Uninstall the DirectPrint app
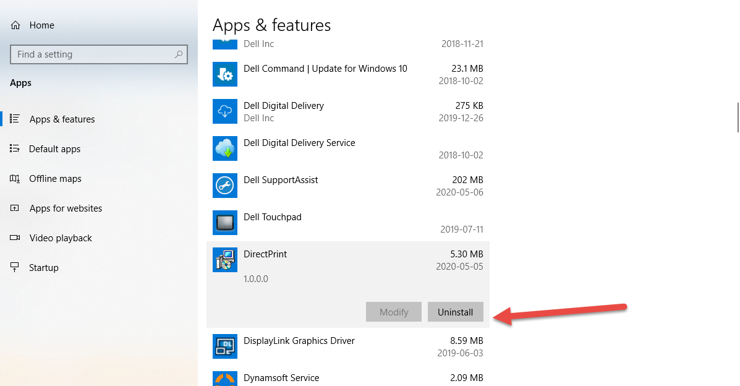The image size is (740, 386). [x=455, y=312]
